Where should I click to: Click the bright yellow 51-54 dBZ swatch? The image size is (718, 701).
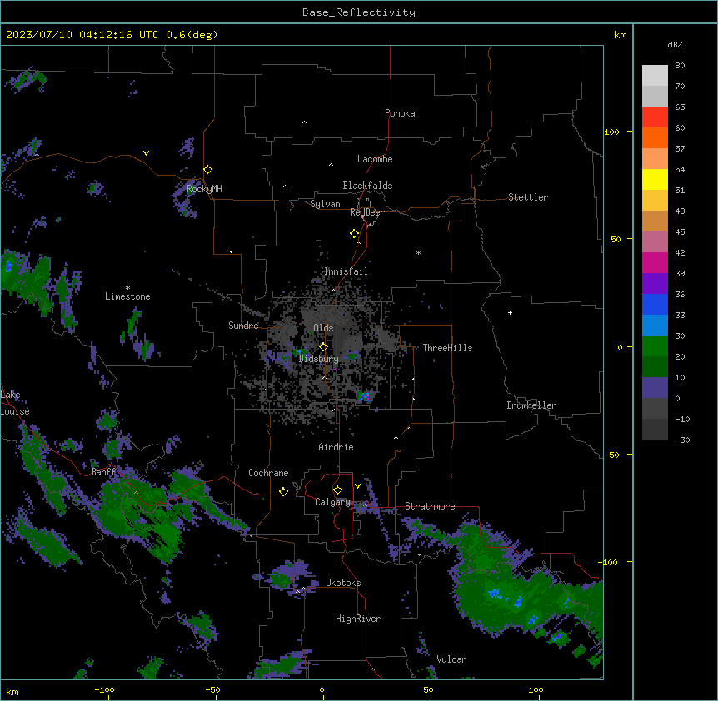[x=655, y=179]
